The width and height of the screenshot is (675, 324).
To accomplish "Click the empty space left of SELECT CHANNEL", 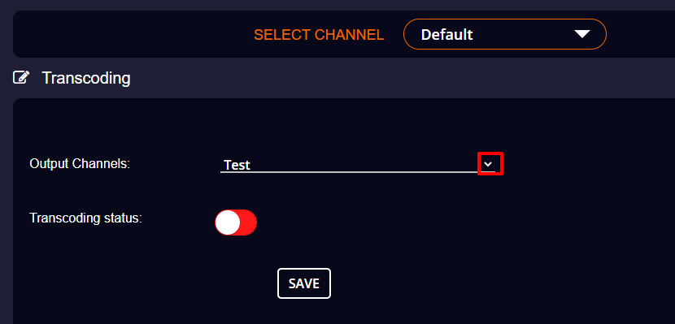I will 129,34.
